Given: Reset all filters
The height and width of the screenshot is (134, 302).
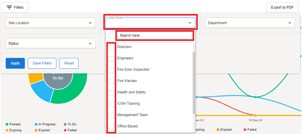Looking at the screenshot, I should [x=69, y=63].
